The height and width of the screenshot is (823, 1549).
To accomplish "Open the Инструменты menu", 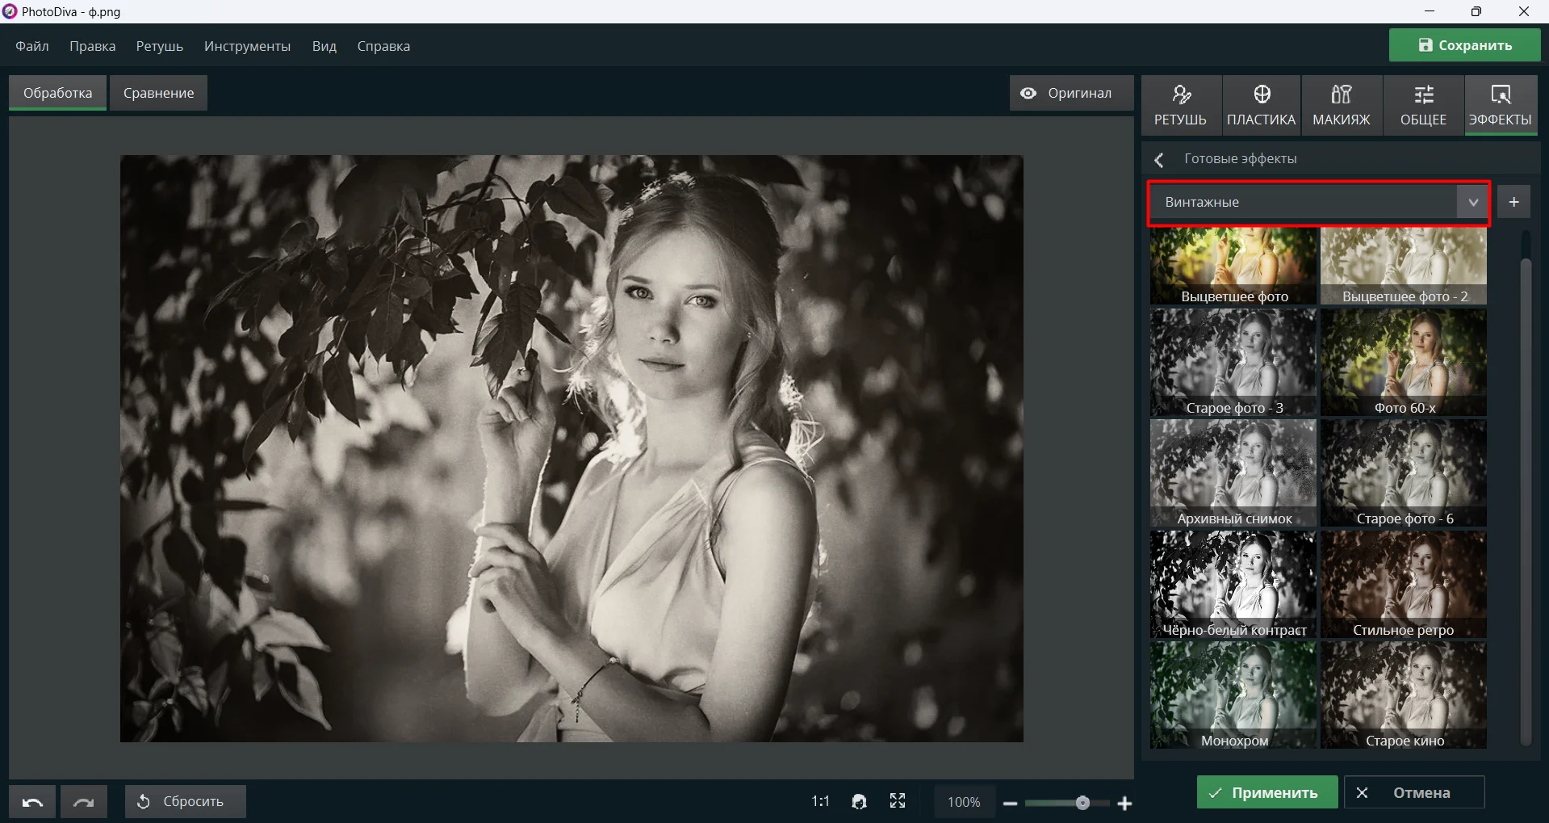I will pyautogui.click(x=247, y=46).
